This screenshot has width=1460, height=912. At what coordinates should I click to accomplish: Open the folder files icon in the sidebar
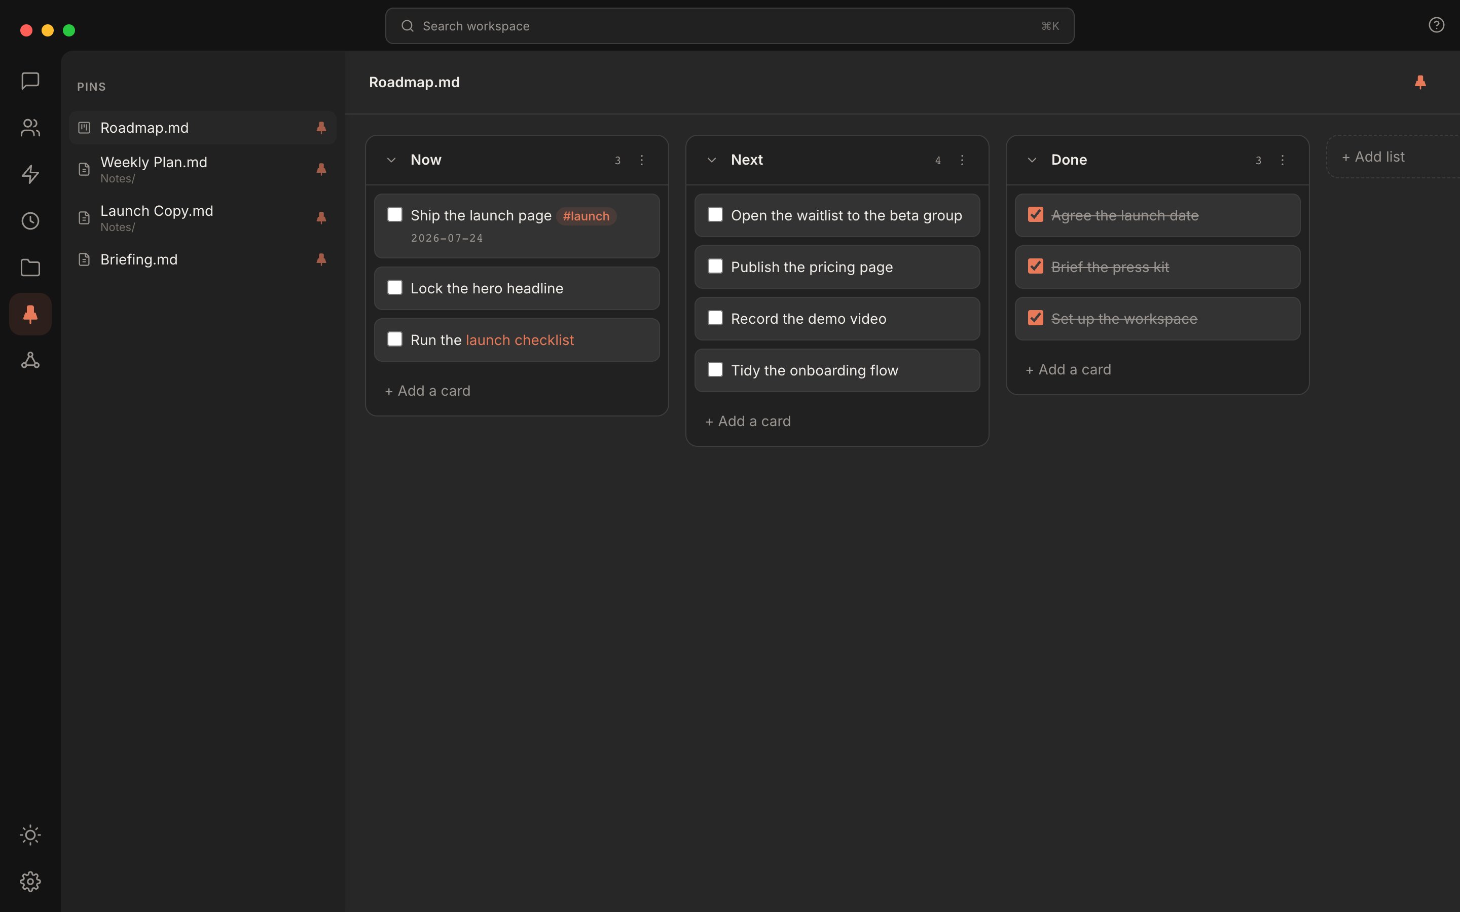pos(30,267)
